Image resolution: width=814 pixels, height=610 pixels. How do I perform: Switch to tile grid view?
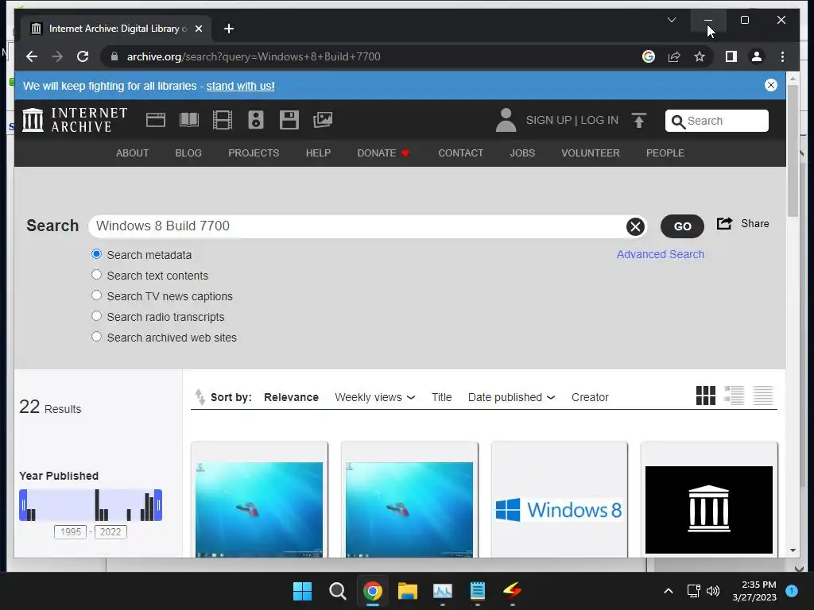click(706, 396)
